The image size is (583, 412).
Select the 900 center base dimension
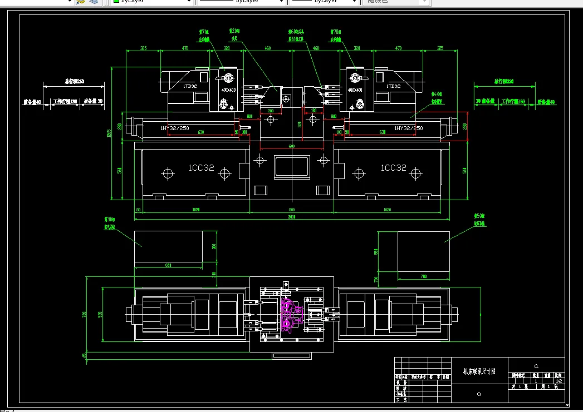tap(292, 210)
